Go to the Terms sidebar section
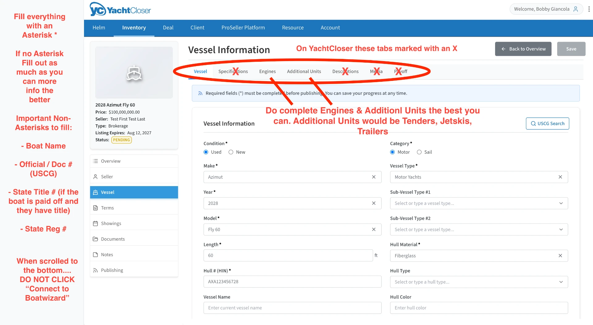This screenshot has height=325, width=593. coord(134,208)
